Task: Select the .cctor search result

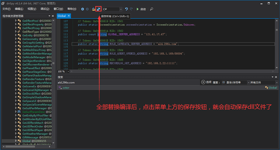Action: [x=65, y=88]
